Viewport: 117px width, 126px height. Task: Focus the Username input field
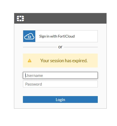(x=60, y=75)
